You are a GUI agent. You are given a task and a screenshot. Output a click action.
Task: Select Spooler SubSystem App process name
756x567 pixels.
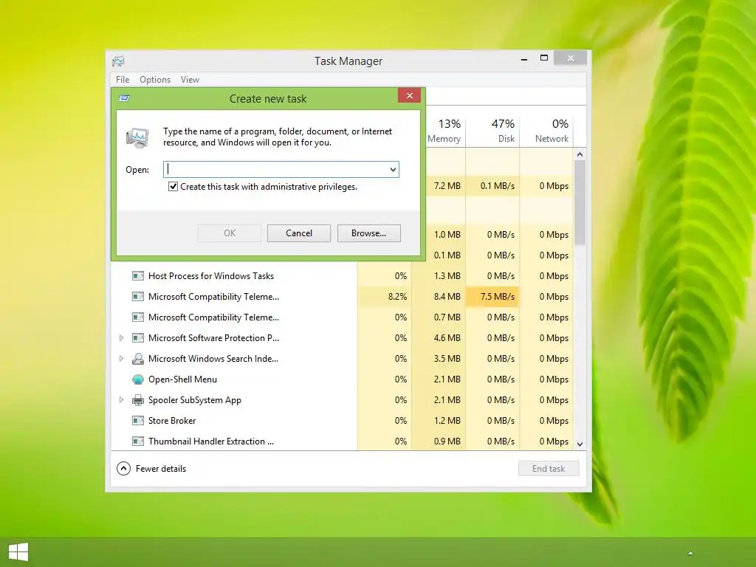(x=195, y=400)
